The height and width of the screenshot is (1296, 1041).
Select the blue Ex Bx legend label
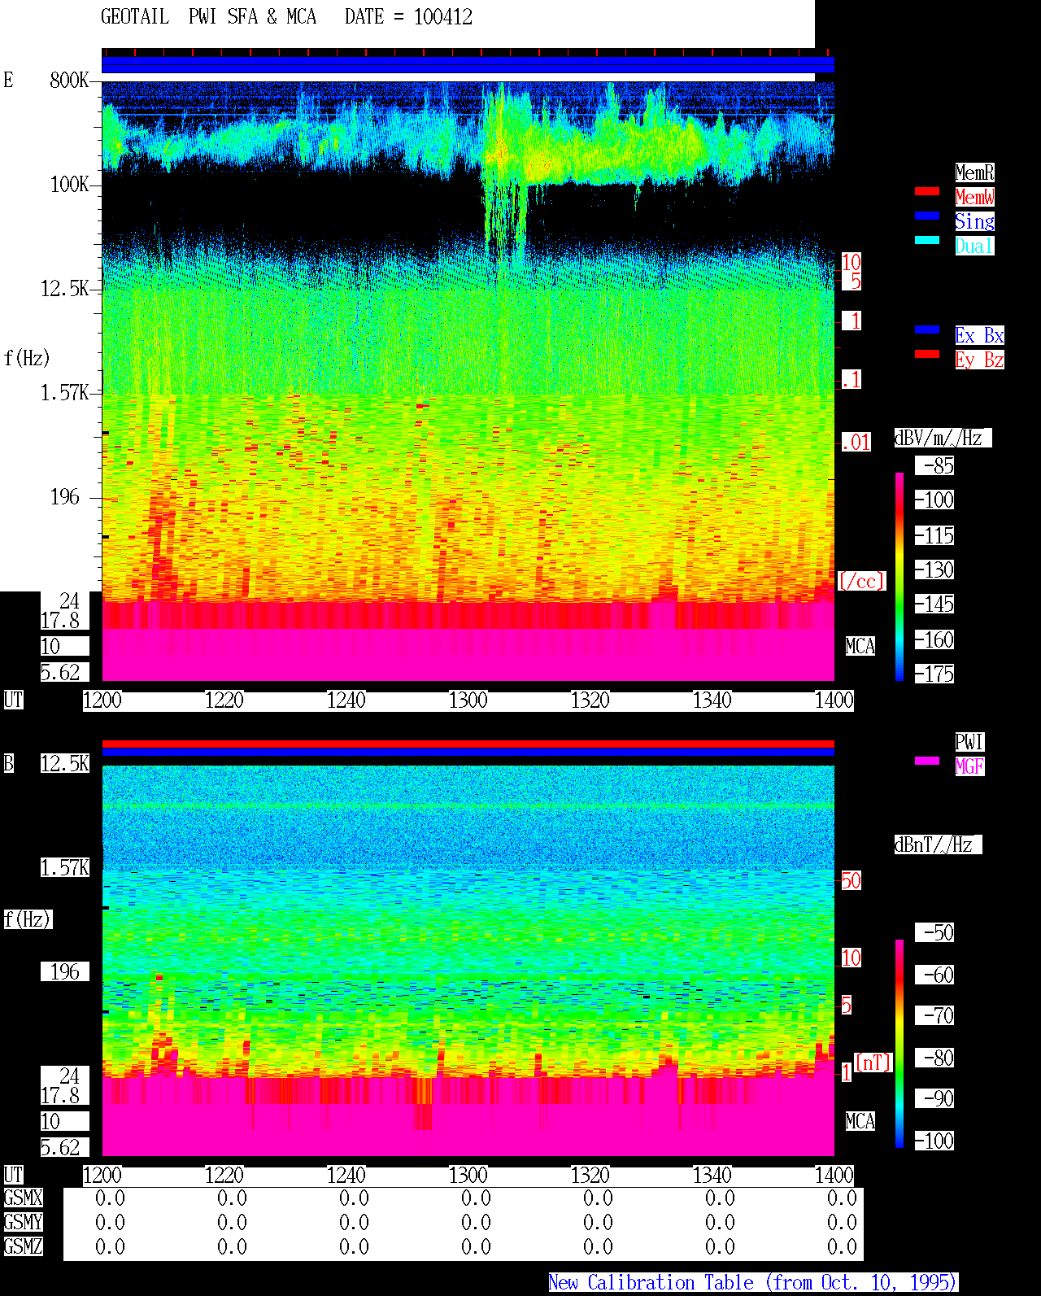pos(979,335)
